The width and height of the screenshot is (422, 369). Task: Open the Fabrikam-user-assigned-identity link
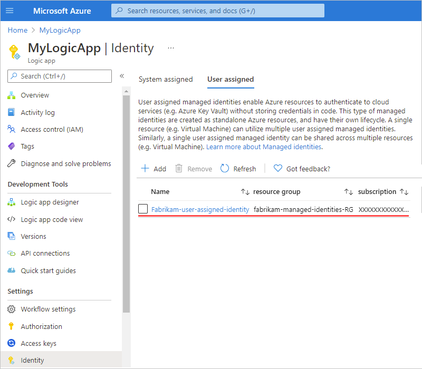(200, 209)
